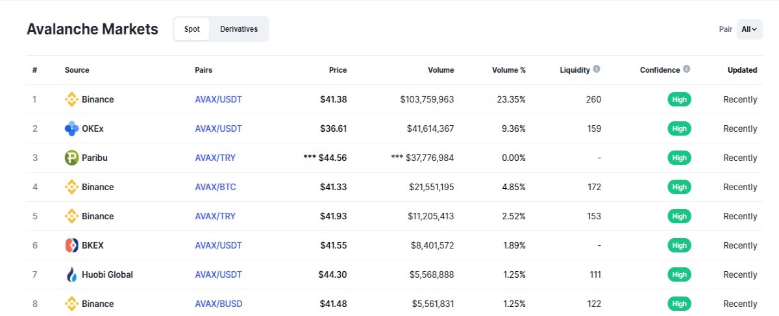Viewport: 779px width, 316px height.
Task: Click the Huobi Global source name
Action: (x=107, y=274)
